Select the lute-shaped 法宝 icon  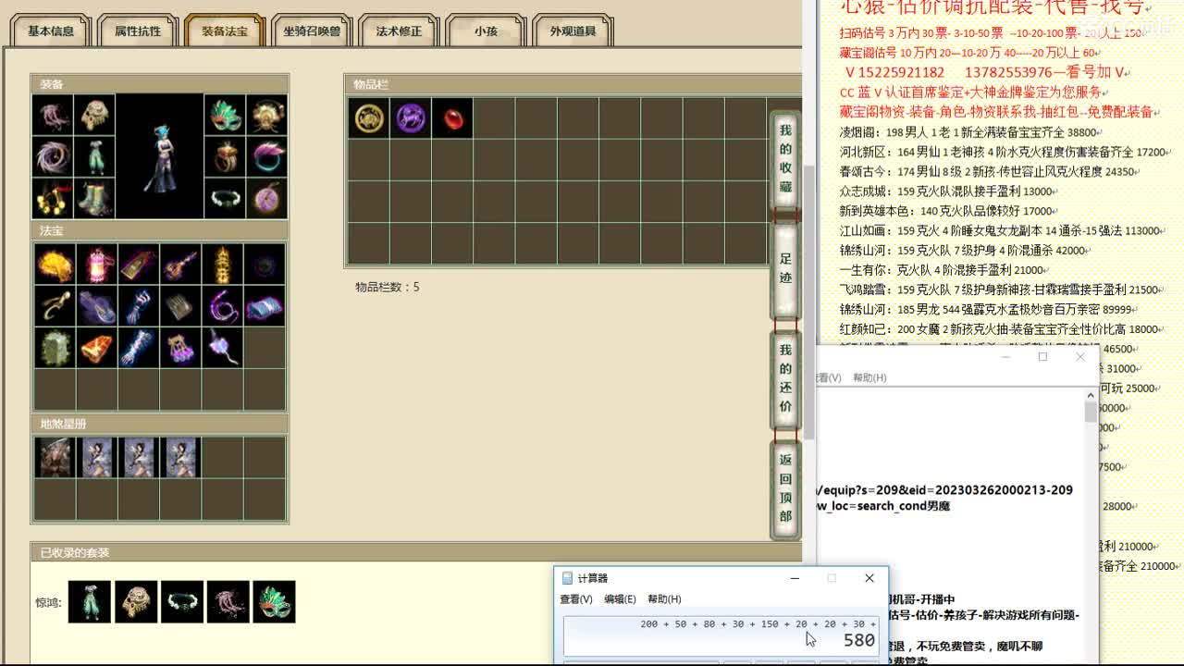(x=181, y=265)
